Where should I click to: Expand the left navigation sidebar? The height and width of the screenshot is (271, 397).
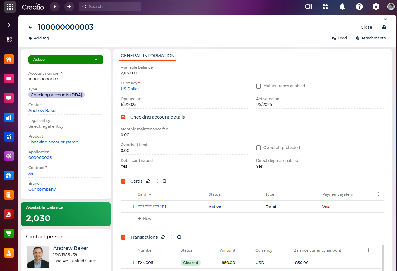pos(9,25)
